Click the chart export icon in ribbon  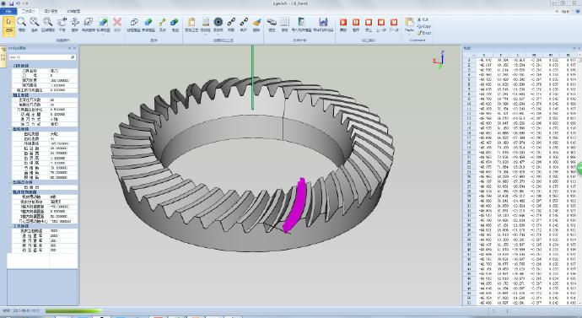[x=323, y=22]
